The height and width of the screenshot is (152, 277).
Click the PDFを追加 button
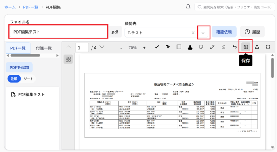(x=19, y=68)
